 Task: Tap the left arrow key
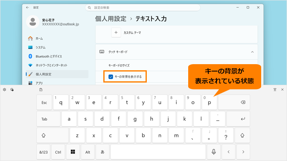228,152
